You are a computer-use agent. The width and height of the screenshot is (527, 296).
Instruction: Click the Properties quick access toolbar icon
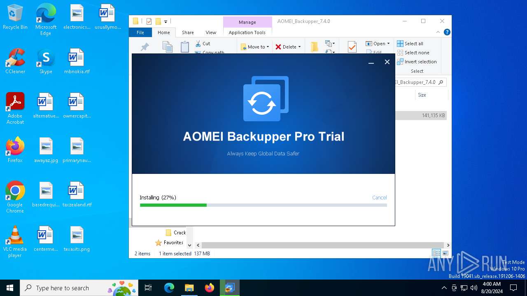pyautogui.click(x=149, y=21)
